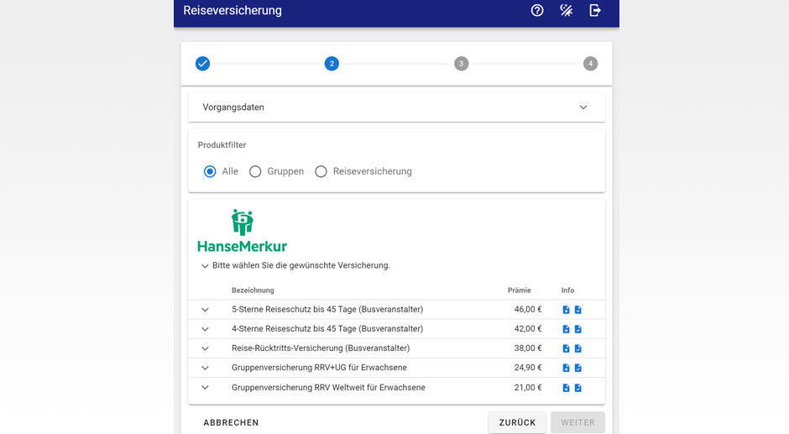Open second info document for 4-Sterne Reiseschutz
This screenshot has height=434, width=789.
(x=577, y=329)
